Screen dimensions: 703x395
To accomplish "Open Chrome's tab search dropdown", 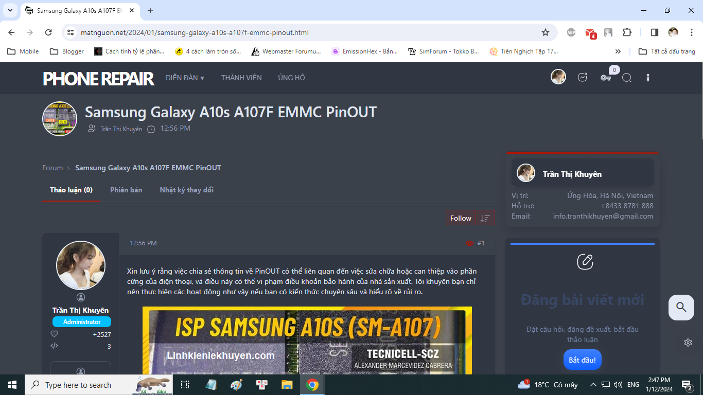I will (x=10, y=10).
